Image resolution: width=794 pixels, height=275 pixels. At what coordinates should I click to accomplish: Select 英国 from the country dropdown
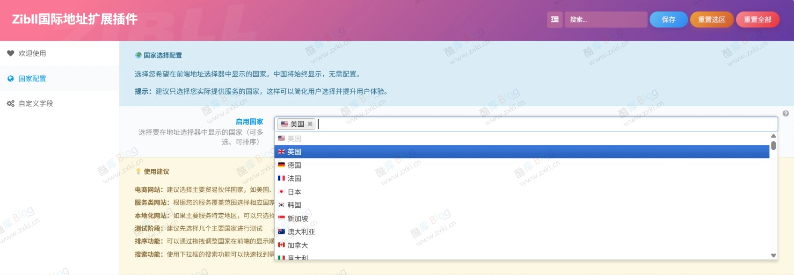click(x=294, y=152)
